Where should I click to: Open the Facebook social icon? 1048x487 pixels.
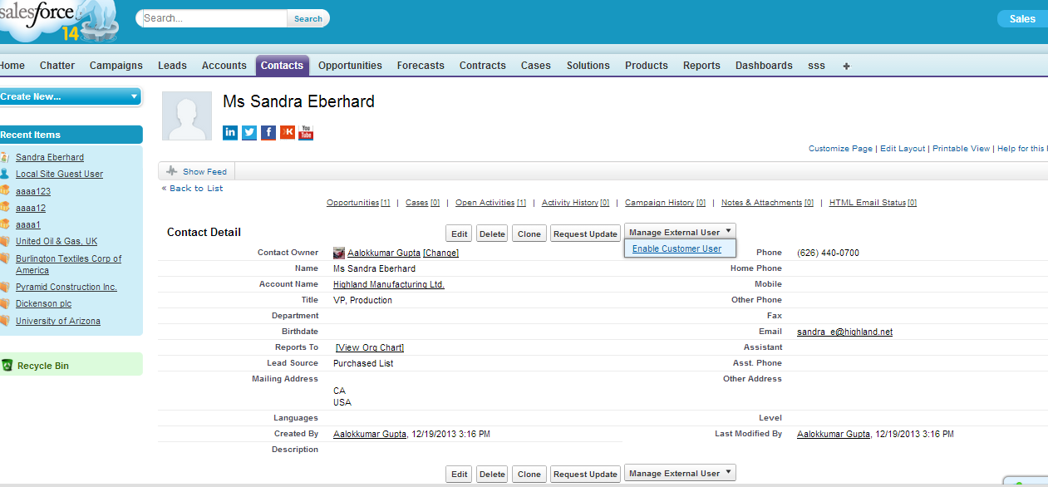pos(268,132)
